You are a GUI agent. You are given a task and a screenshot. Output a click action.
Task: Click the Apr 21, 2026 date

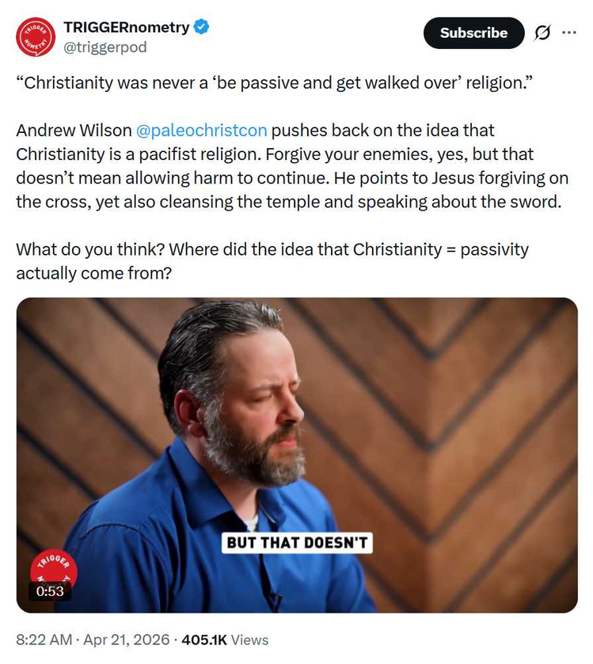[x=126, y=639]
